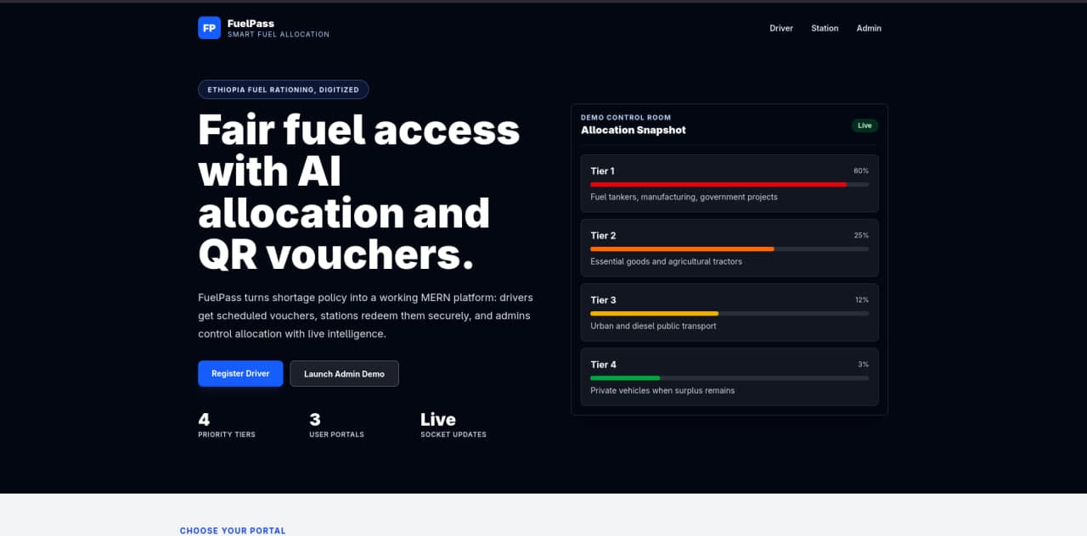This screenshot has height=536, width=1087.
Task: Click the 12% value in Tier 3
Action: [861, 299]
